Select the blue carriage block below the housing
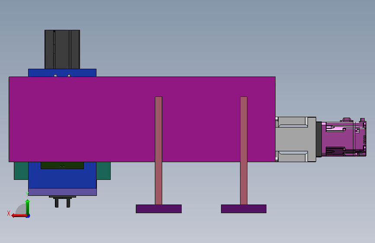The image size is (375, 243). [x=62, y=178]
